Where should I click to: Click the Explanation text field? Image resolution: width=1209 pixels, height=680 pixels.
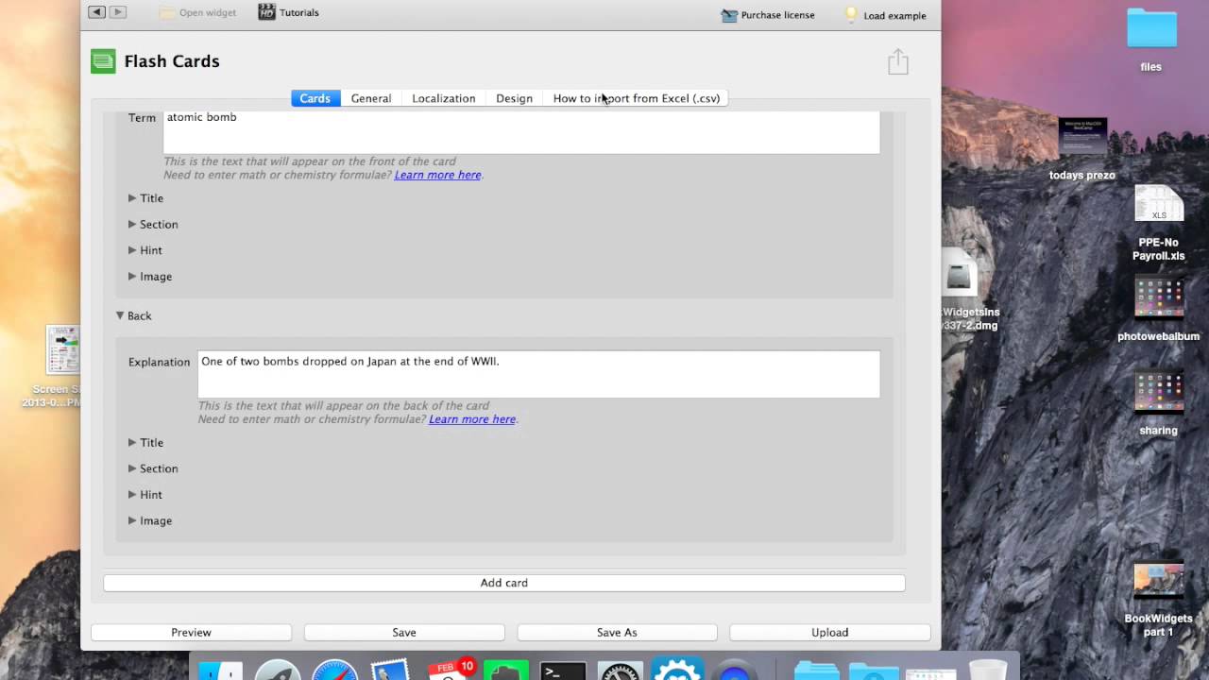click(538, 374)
